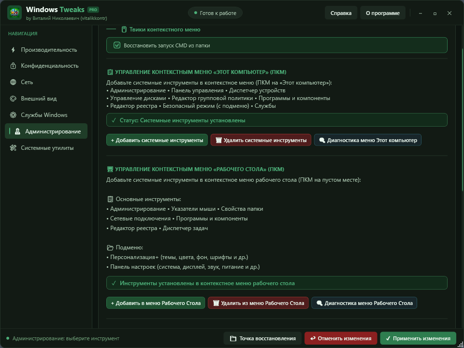This screenshot has width=464, height=348.
Task: Click the admin user icon beside Администрирование
Action: click(17, 131)
